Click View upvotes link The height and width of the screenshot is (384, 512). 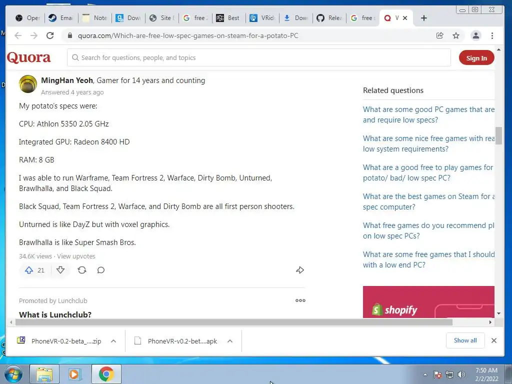(x=76, y=256)
